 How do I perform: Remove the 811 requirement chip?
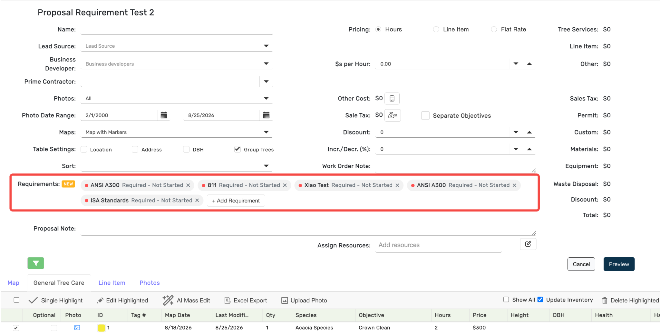pyautogui.click(x=285, y=185)
